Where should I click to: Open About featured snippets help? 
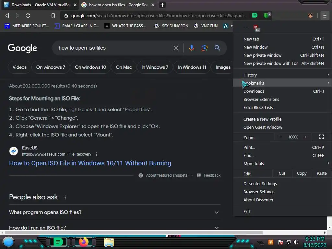163,175
